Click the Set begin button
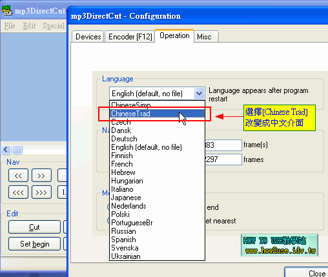Image resolution: width=328 pixels, height=277 pixels. pyautogui.click(x=34, y=244)
